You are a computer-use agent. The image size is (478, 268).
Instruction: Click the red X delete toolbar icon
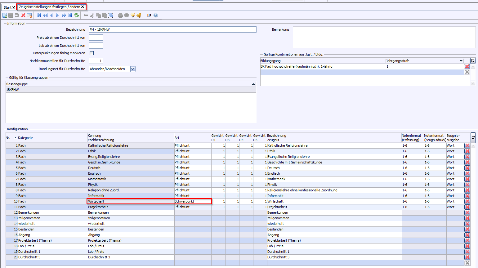pyautogui.click(x=23, y=15)
